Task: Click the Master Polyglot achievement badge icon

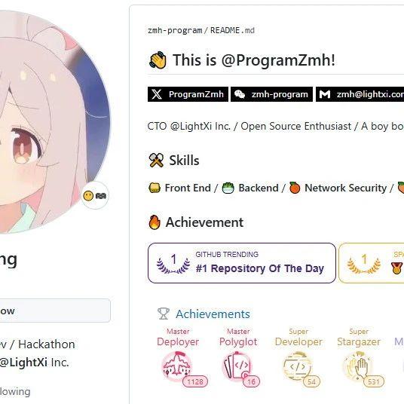Action: tap(237, 366)
